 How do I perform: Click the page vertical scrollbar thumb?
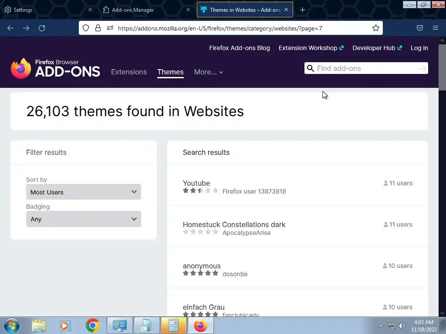442,67
